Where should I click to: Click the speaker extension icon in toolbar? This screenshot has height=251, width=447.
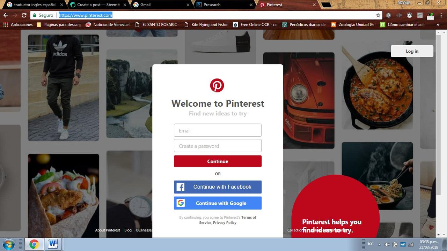[x=399, y=15]
